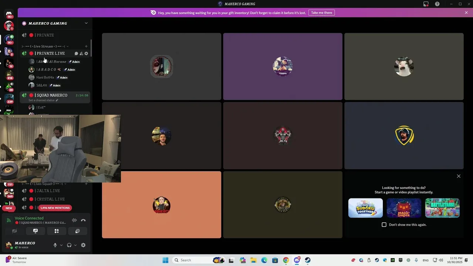This screenshot has height=266, width=473.
Task: Toggle camera on in voice panel
Action: tap(14, 231)
